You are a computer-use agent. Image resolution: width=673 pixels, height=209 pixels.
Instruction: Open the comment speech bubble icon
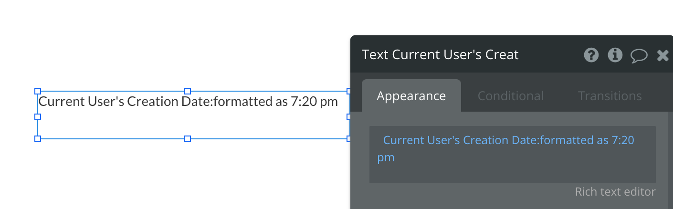tap(639, 56)
